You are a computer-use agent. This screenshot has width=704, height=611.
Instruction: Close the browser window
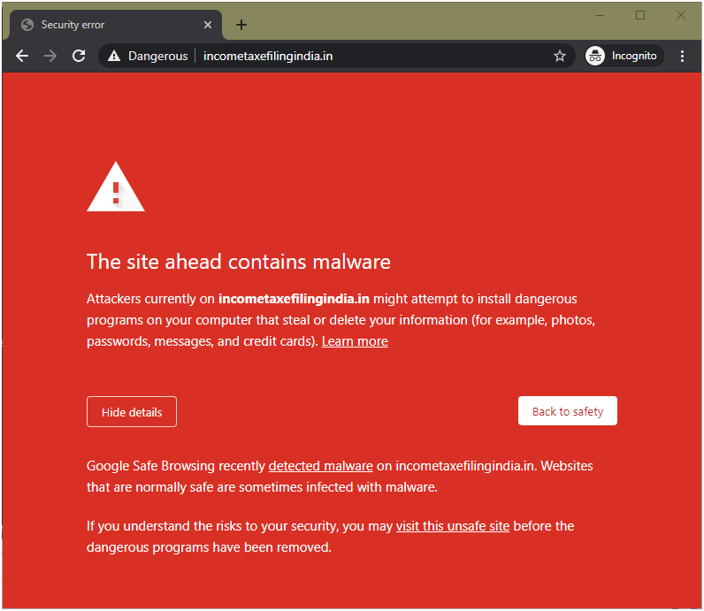681,15
